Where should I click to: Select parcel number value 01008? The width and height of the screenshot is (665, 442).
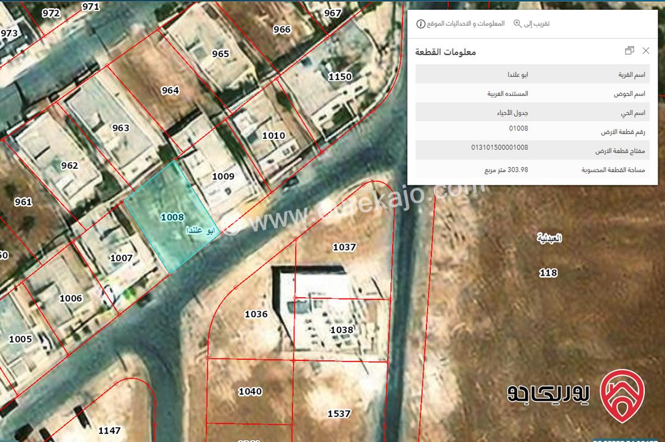518,128
